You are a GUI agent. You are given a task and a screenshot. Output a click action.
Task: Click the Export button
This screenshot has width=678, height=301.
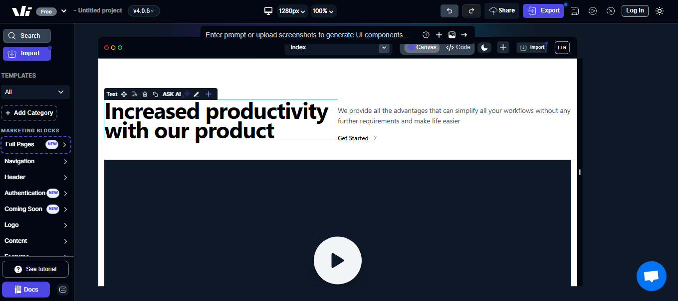(x=543, y=10)
